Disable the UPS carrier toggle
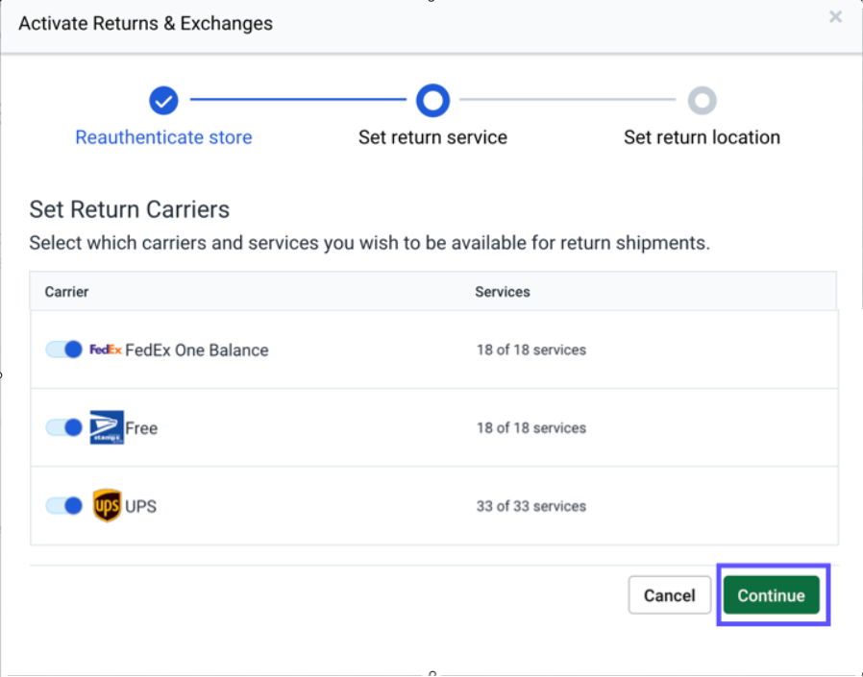 click(x=64, y=506)
